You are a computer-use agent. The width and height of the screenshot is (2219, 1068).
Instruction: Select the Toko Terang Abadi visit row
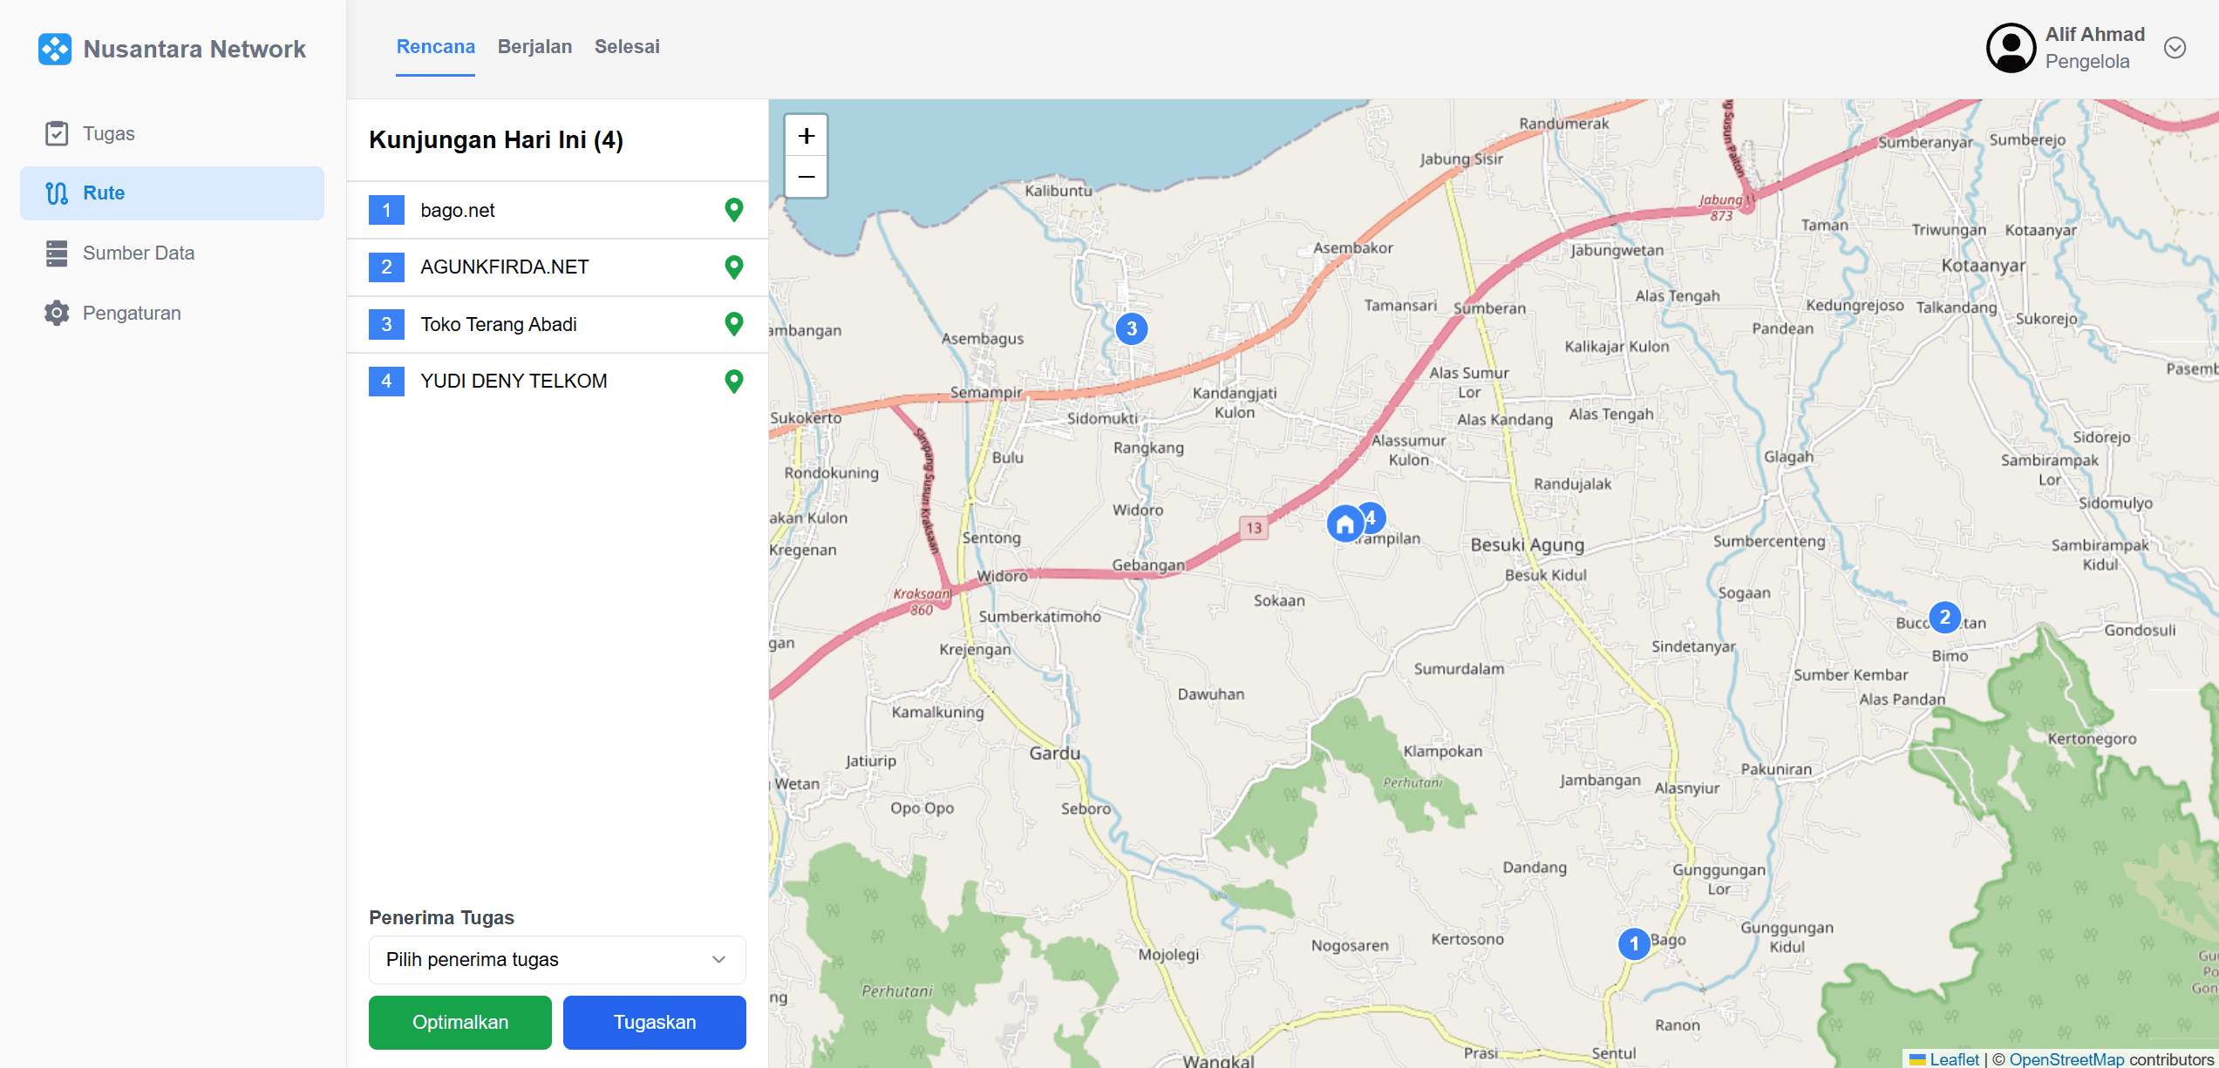[557, 324]
